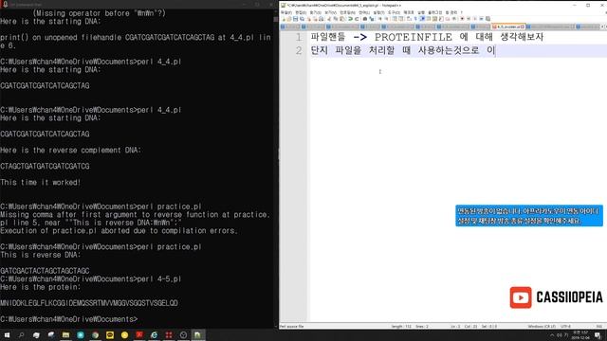Select the active 4_5_explain.pl tab
The image size is (607, 341).
pyautogui.click(x=507, y=27)
